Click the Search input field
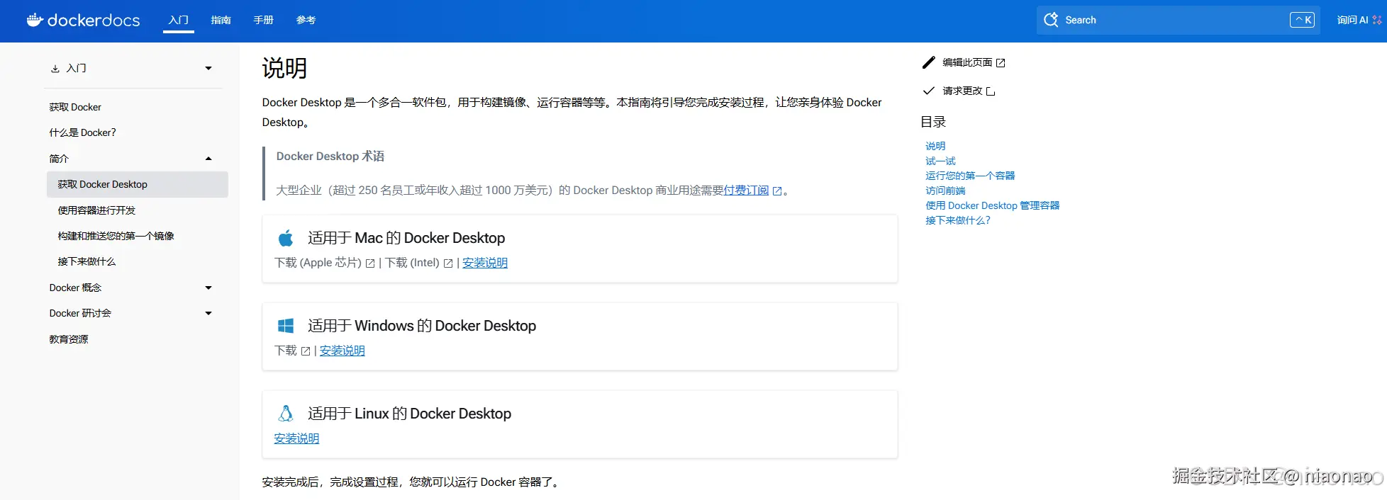This screenshot has height=500, width=1387. pyautogui.click(x=1178, y=20)
